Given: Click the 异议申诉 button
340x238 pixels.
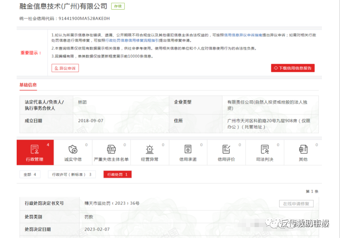Looking at the screenshot, I should point(65,68).
